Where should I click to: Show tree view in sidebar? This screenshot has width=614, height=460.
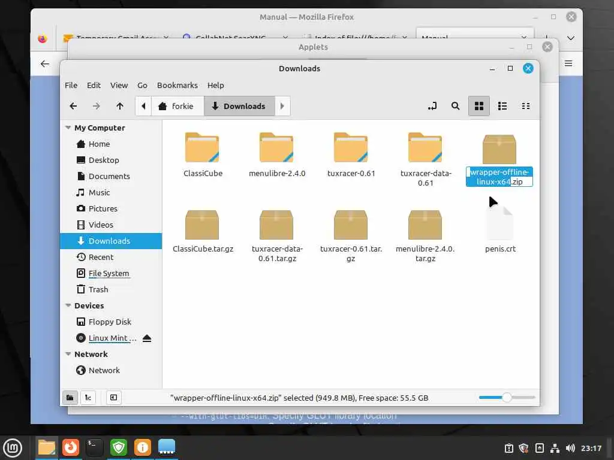88,398
